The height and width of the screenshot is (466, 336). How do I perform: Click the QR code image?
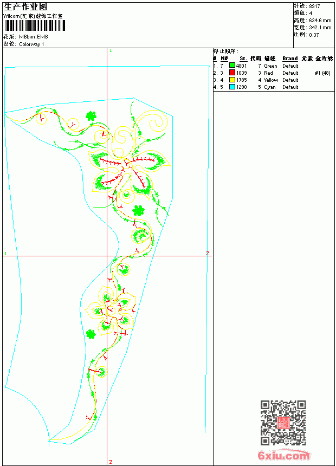click(283, 423)
